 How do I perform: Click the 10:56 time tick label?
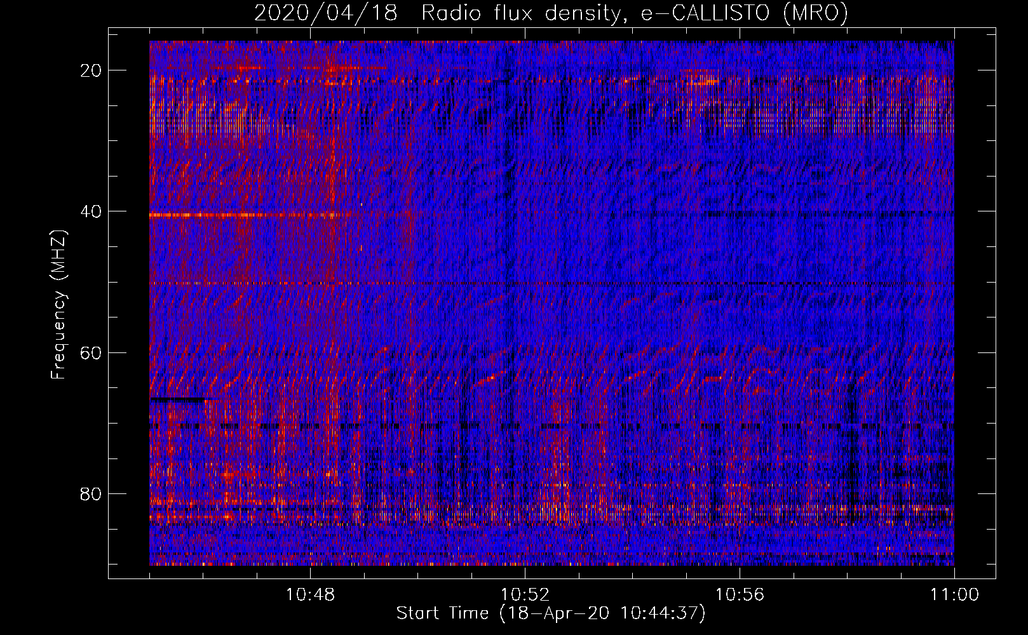click(740, 595)
